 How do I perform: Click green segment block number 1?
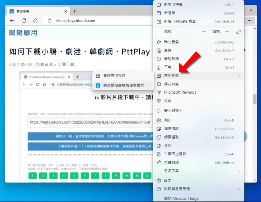pos(32,176)
